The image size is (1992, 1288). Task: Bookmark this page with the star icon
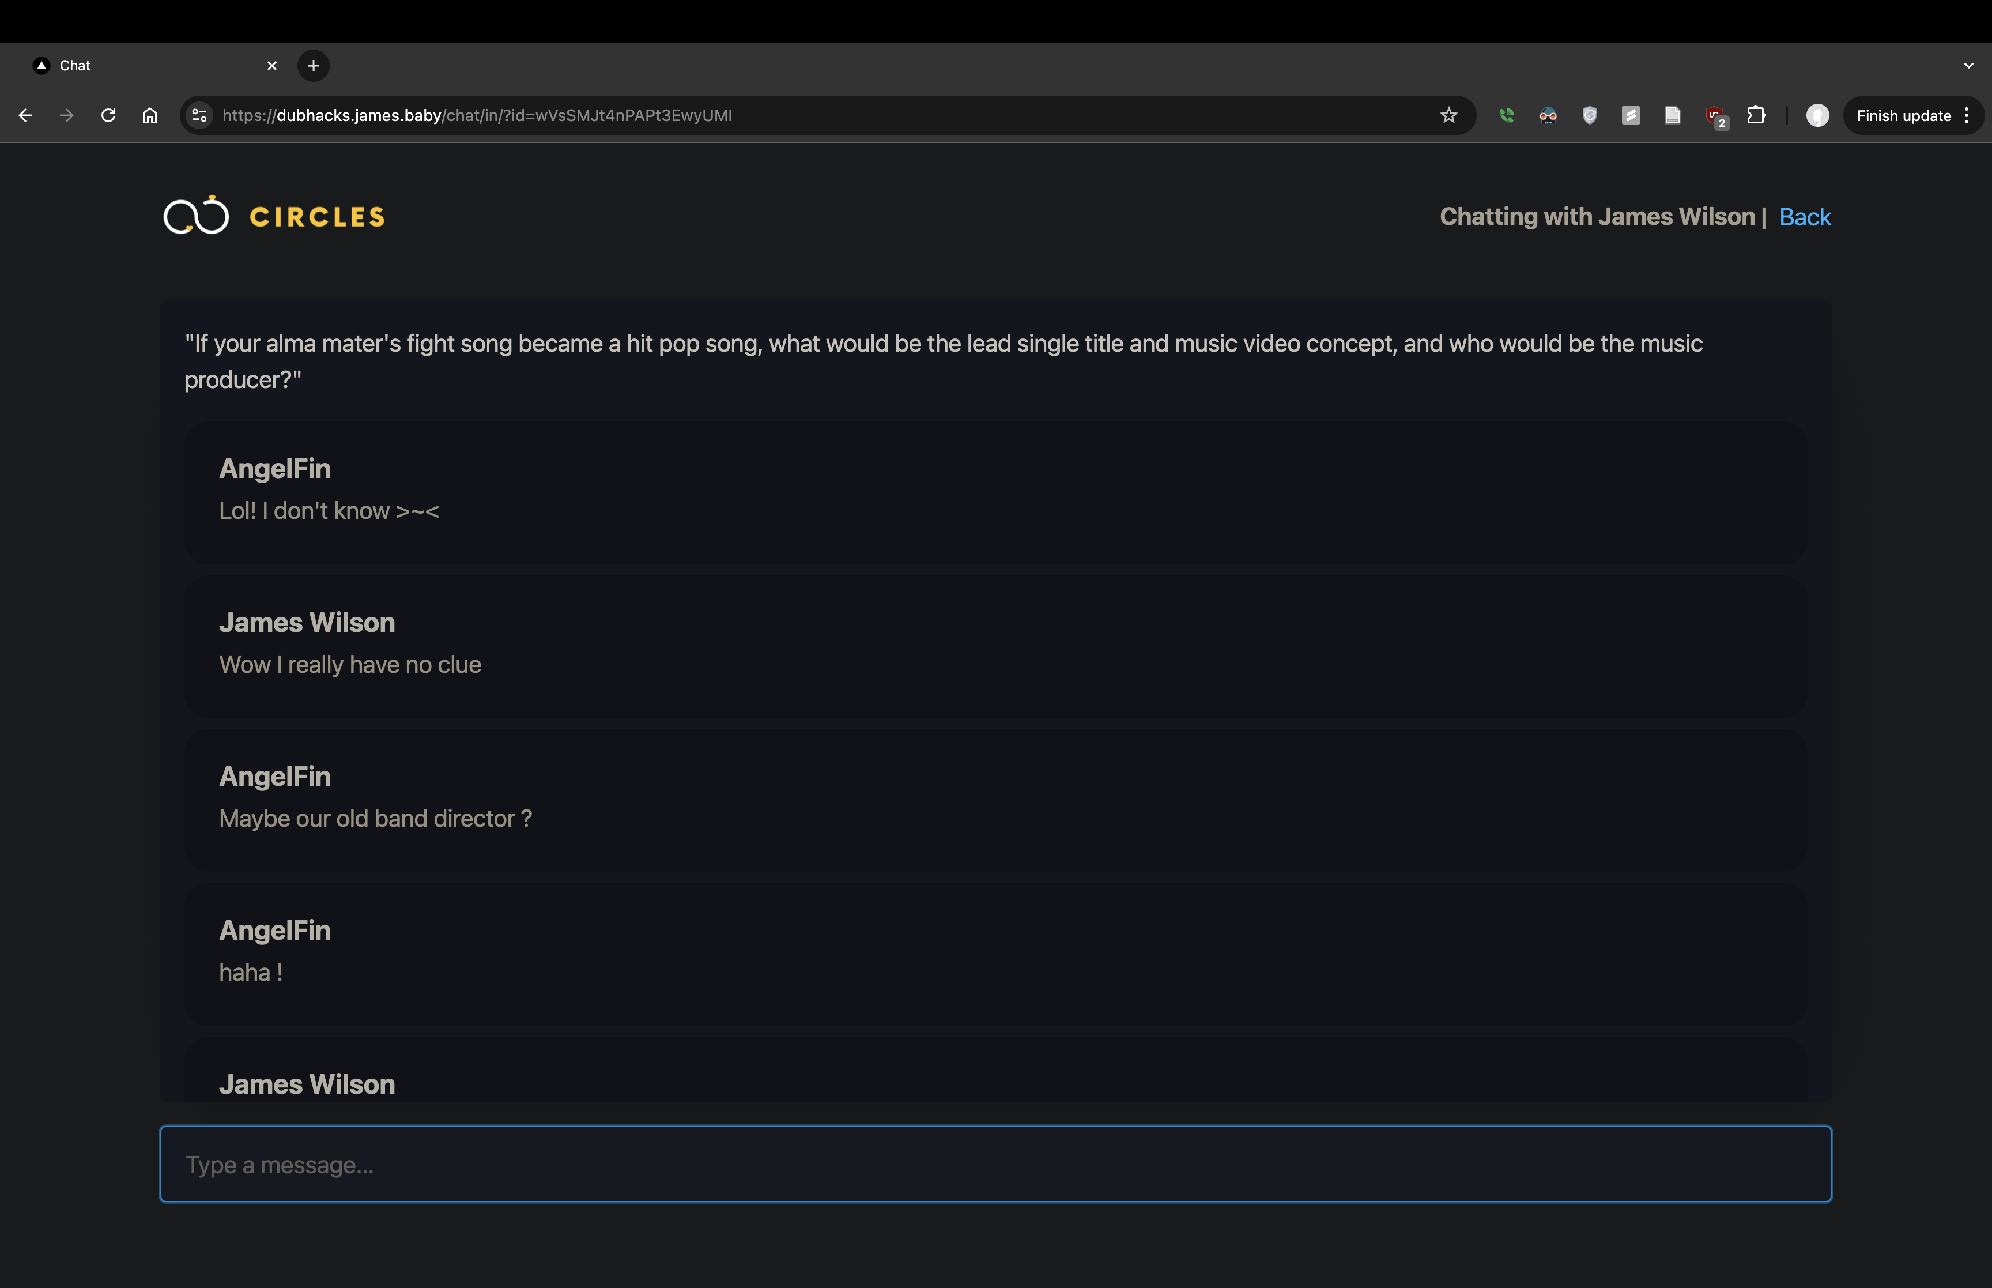1448,115
